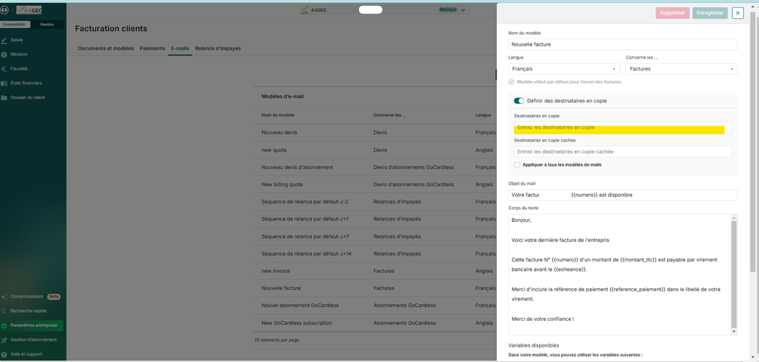Click the Gestion d'abonnement rocket icon
This screenshot has width=759, height=362.
point(5,340)
